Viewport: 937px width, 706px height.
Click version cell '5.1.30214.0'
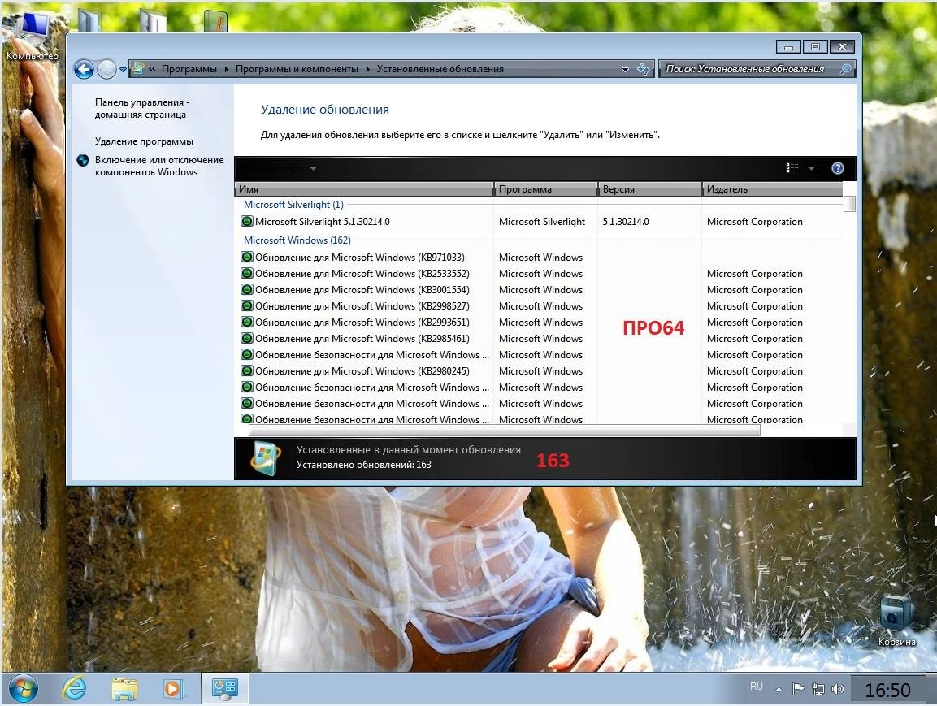(x=626, y=222)
